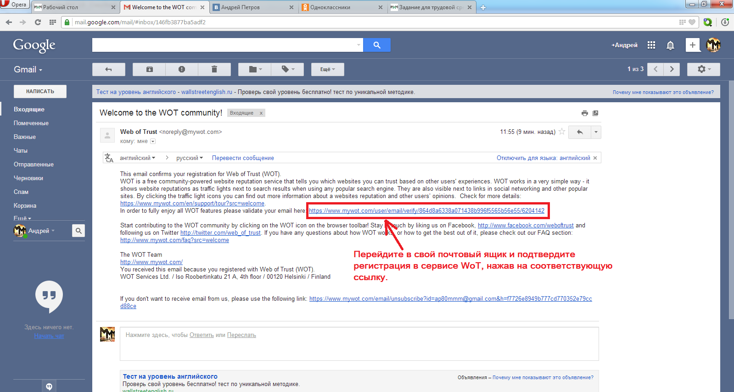Search chat contacts with the magnifier
The width and height of the screenshot is (734, 392).
click(78, 231)
